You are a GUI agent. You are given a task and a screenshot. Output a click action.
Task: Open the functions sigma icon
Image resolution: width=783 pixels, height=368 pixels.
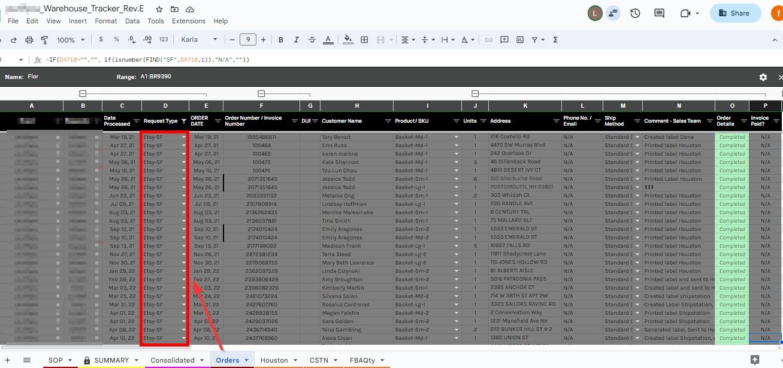(x=555, y=40)
